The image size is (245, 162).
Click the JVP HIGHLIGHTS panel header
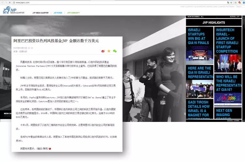214,22
